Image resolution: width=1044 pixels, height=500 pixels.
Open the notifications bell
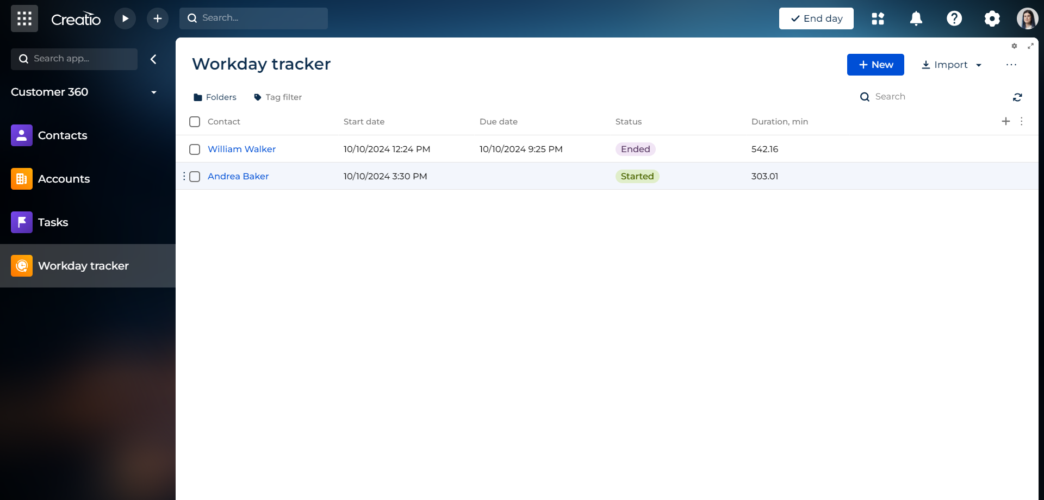[916, 18]
